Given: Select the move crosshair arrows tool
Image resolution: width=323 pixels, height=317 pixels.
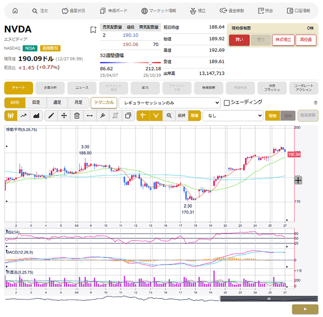Looking at the screenshot, I should [x=64, y=115].
